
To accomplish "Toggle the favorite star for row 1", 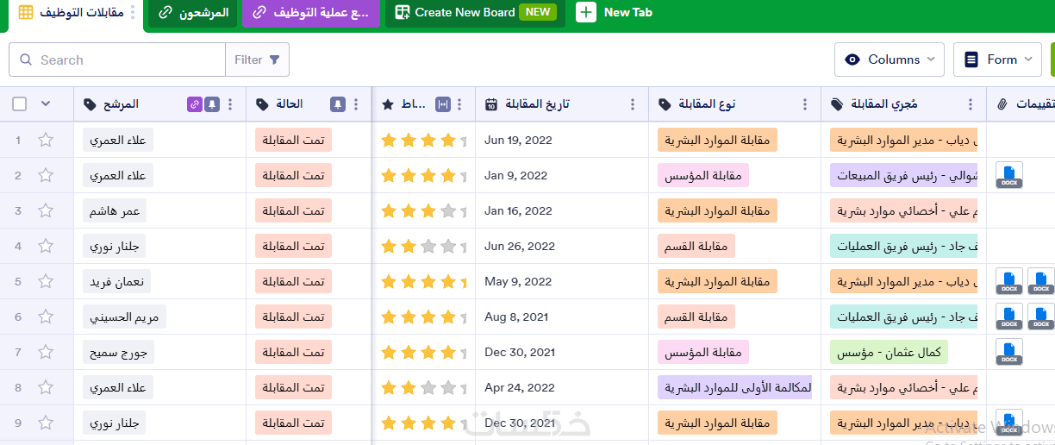I will pos(46,140).
